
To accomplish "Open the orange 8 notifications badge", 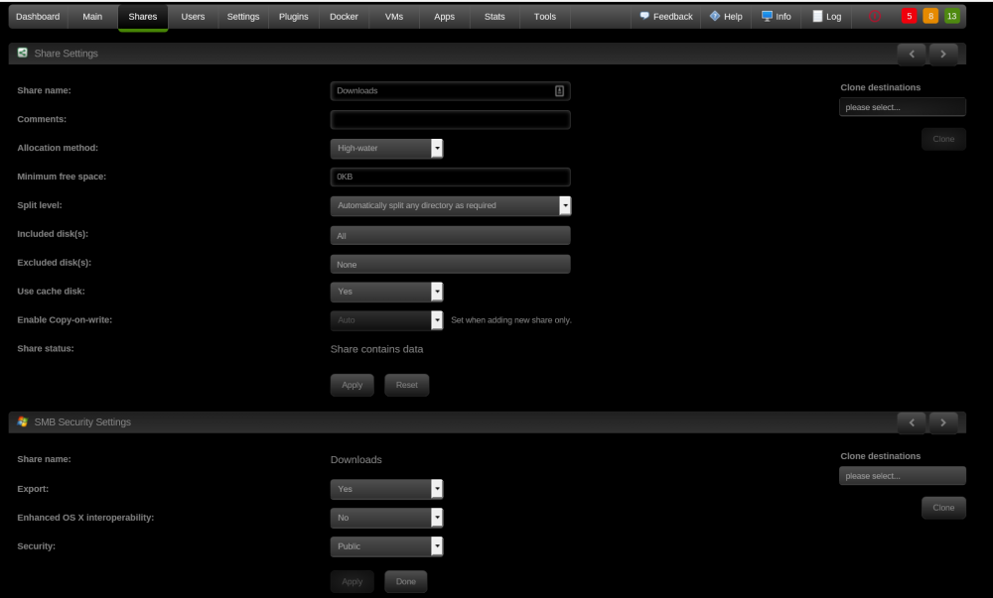I will click(930, 16).
